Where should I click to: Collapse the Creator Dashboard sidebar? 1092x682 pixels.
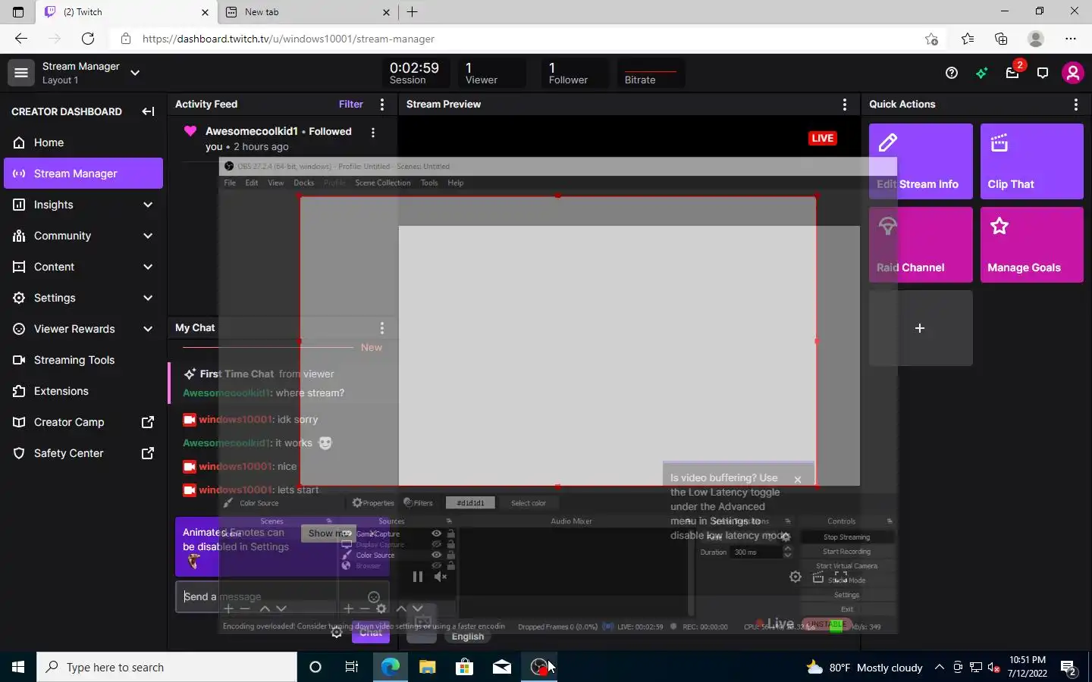(x=148, y=111)
